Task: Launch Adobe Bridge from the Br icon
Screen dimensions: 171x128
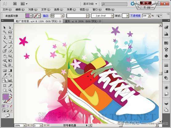Action: pyautogui.click(x=15, y=4)
